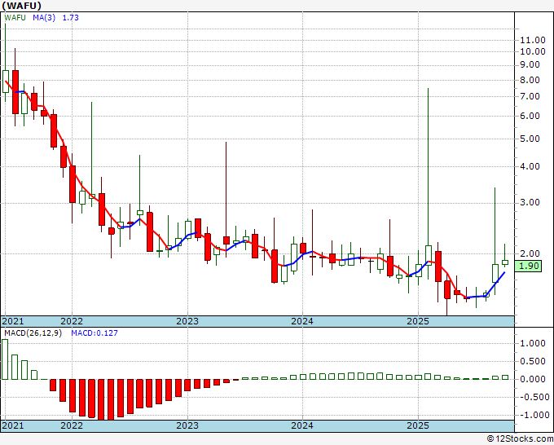Viewport: 554px width, 445px height.
Task: Click the 2023 label on price timeline
Action: tap(187, 321)
